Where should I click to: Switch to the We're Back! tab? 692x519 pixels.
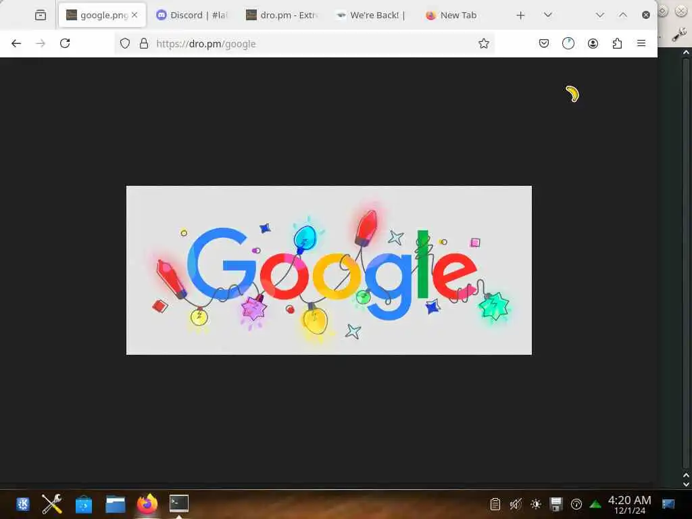(x=372, y=15)
